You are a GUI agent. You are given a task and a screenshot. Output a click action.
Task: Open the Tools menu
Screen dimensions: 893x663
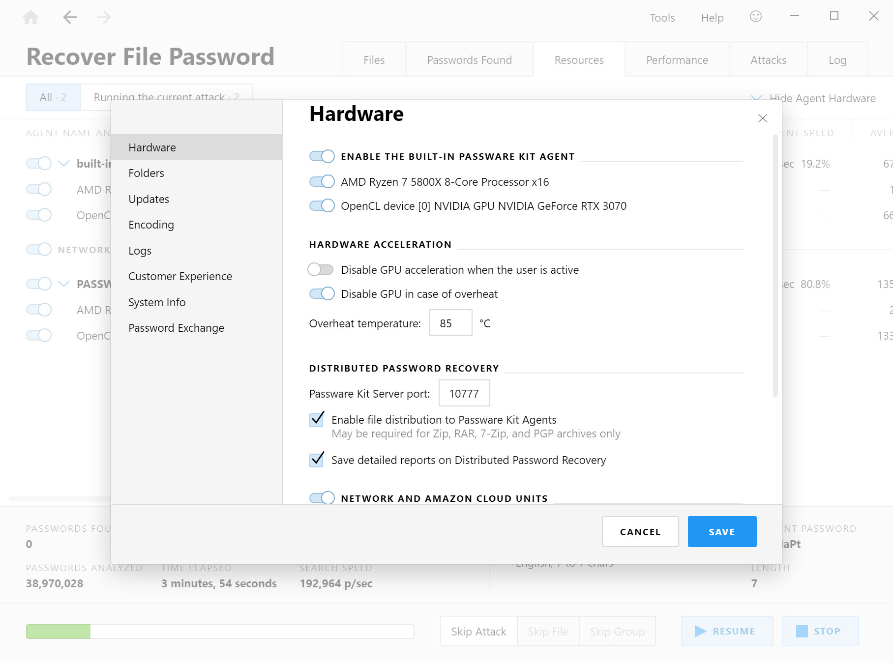pos(662,17)
